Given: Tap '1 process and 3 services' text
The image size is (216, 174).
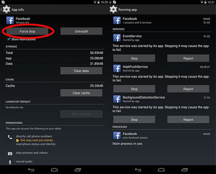Looking at the screenshot, I should coord(137,23).
